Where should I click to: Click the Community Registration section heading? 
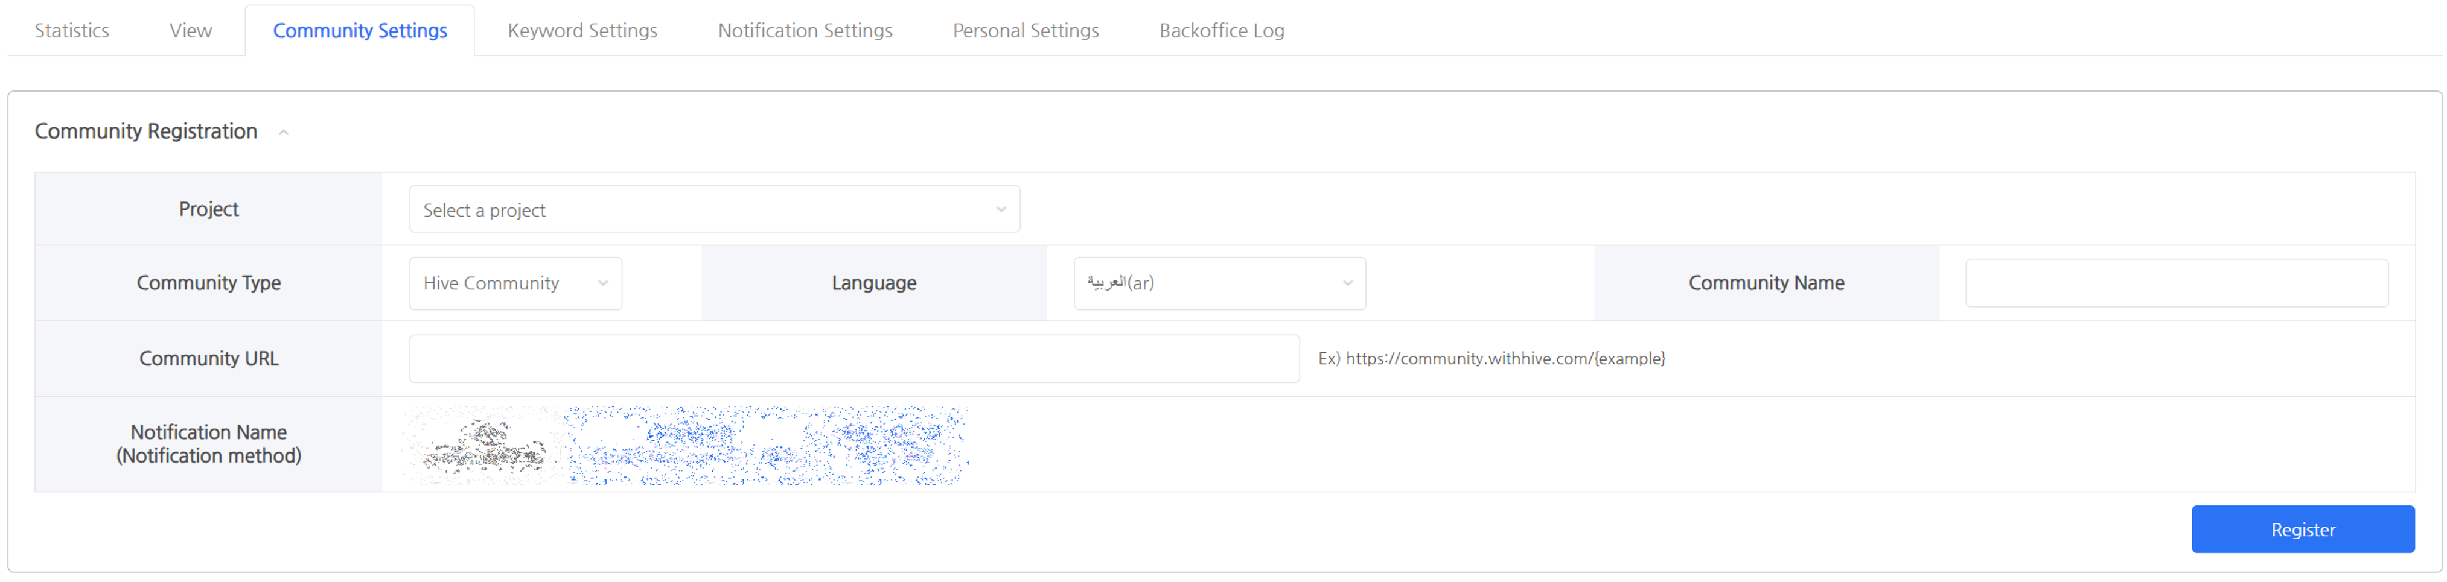146,132
